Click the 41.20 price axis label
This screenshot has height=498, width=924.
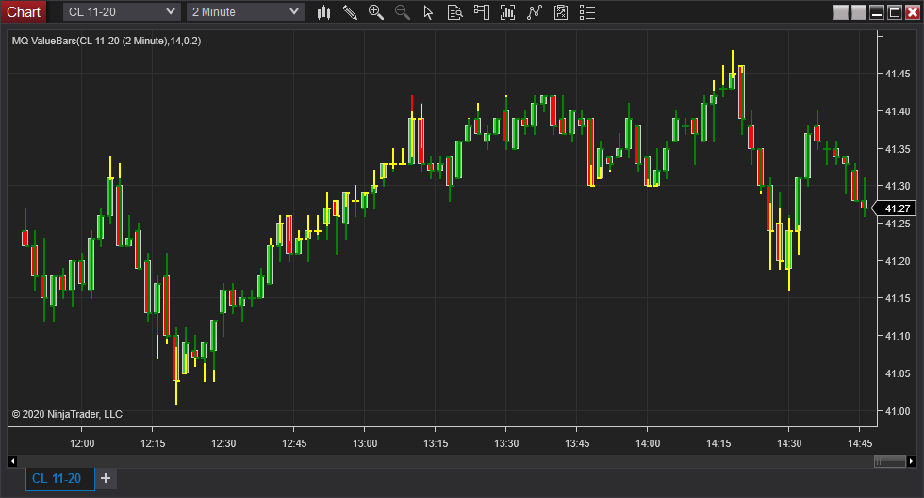click(x=898, y=261)
